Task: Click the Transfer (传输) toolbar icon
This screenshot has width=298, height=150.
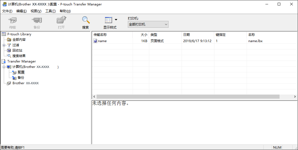Action: pyautogui.click(x=12, y=20)
